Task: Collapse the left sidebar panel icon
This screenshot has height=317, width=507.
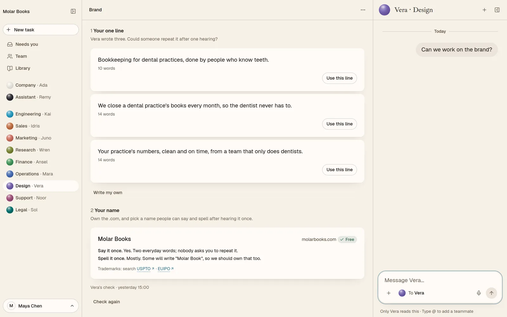Action: click(x=73, y=11)
